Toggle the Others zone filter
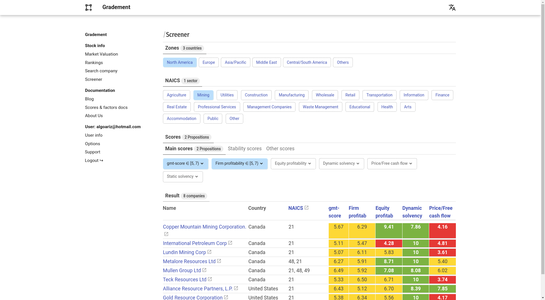 343,62
